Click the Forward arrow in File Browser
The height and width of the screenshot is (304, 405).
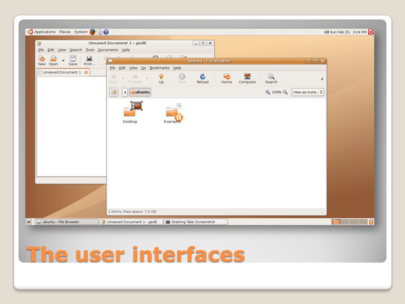point(135,79)
